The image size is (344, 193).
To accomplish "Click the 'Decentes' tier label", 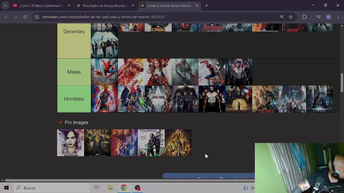I will [74, 32].
